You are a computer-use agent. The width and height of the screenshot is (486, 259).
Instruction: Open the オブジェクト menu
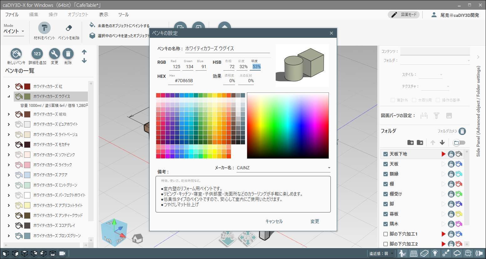pyautogui.click(x=78, y=14)
